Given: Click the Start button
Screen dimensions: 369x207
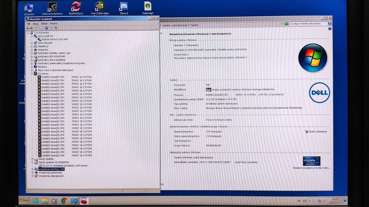Looking at the screenshot, I should point(24,200).
